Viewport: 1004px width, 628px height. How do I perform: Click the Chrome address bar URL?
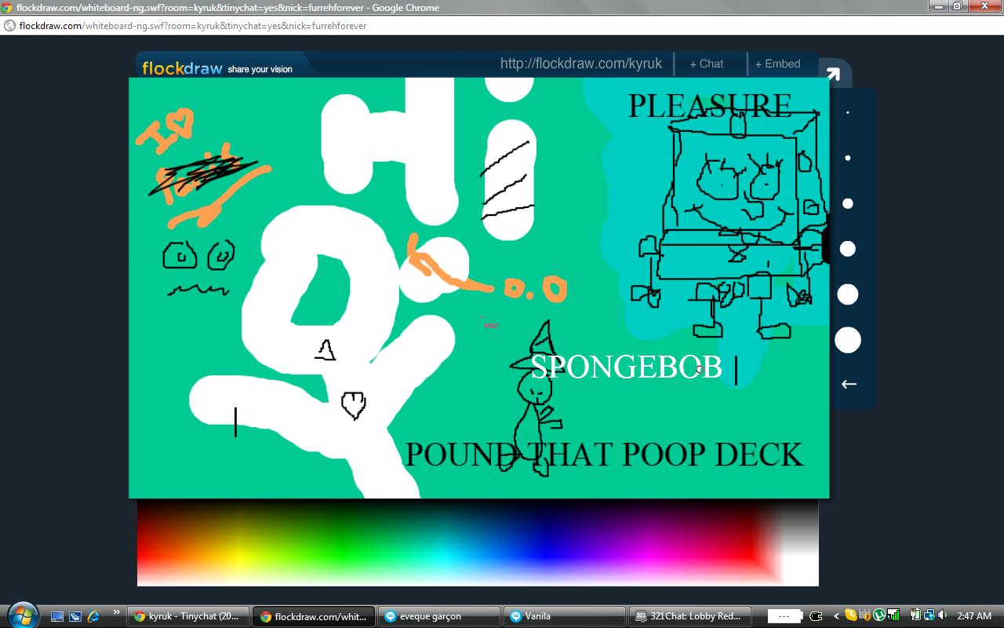(x=193, y=25)
